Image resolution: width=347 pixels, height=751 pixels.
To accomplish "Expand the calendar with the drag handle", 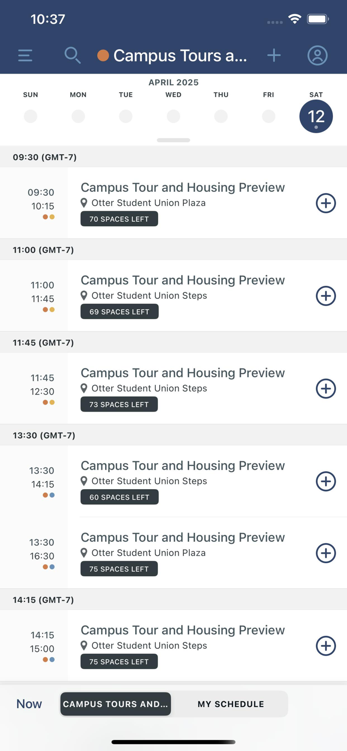I will click(x=173, y=140).
